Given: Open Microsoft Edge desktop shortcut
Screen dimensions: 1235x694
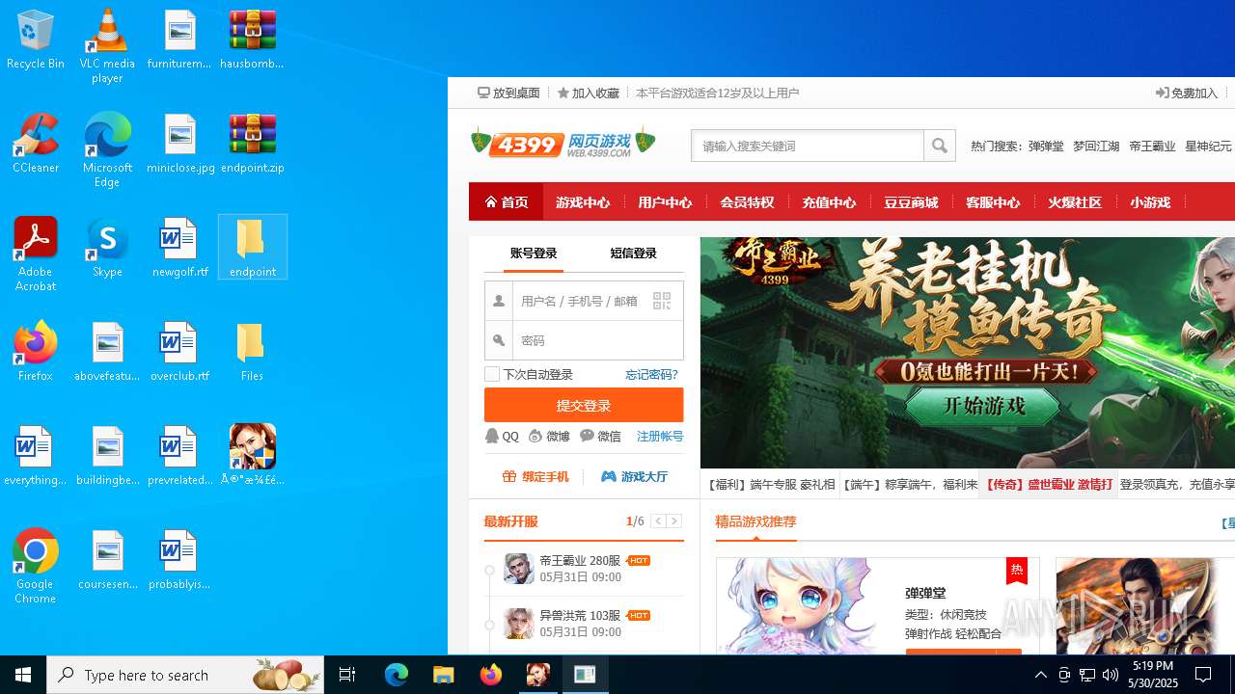Looking at the screenshot, I should 107,150.
